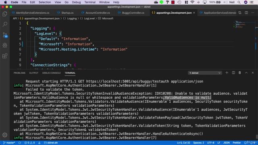Open the Window menu

pos(104,2)
